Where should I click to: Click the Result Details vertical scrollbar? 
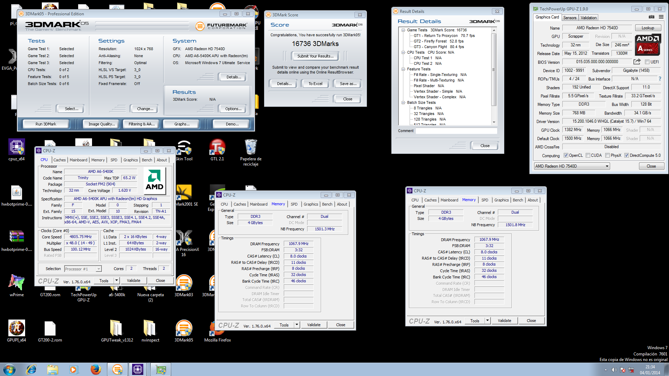click(x=494, y=76)
